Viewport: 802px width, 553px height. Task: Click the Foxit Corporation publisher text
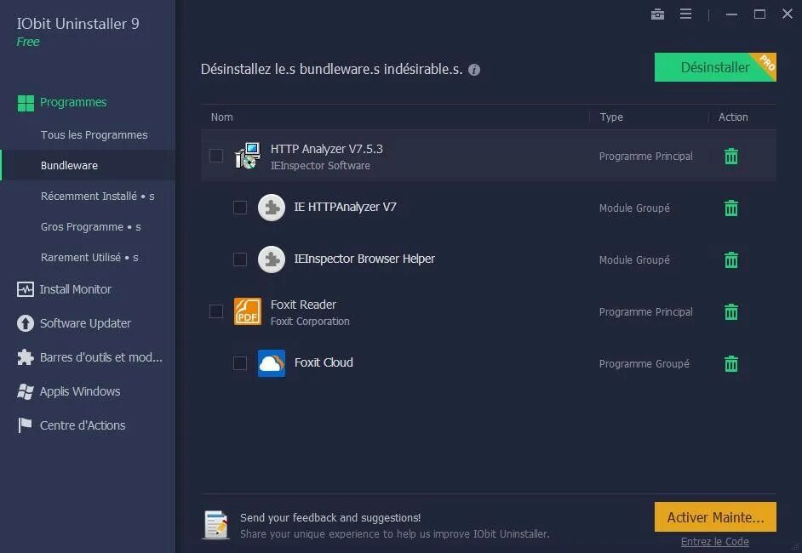tap(310, 322)
